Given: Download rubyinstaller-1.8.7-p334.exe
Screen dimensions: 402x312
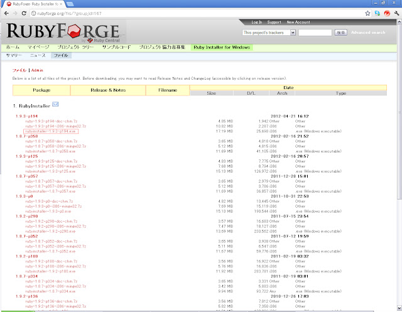Looking at the screenshot, I should (50, 291).
